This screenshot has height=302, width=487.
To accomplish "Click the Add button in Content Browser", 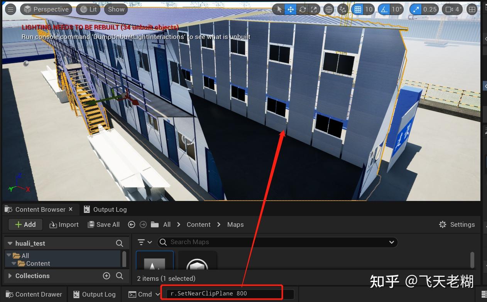I will tap(25, 224).
